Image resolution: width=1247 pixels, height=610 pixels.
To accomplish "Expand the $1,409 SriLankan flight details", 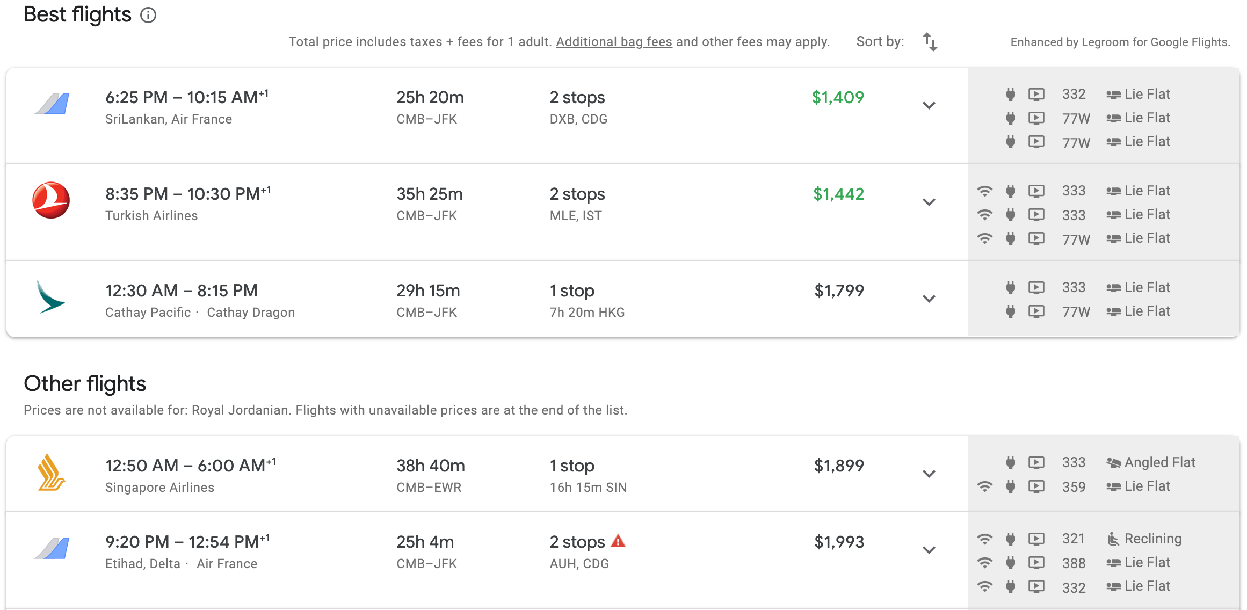I will click(x=929, y=105).
